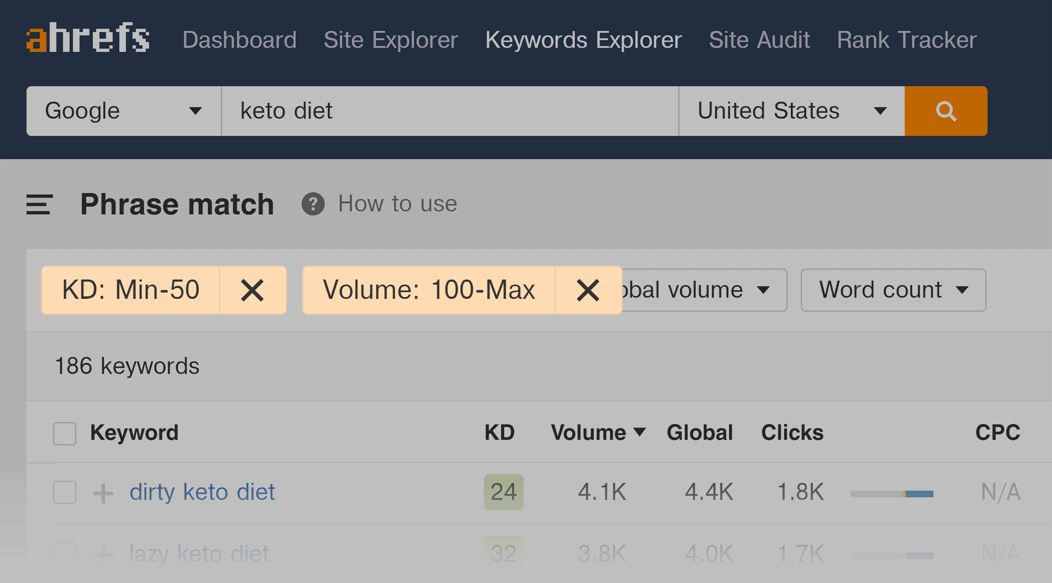The width and height of the screenshot is (1052, 583).
Task: Click the lazy keto diet clicks bar
Action: coord(892,556)
